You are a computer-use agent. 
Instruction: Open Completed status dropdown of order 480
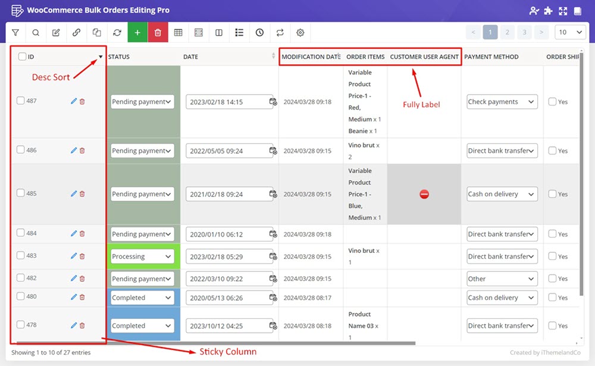click(x=142, y=298)
